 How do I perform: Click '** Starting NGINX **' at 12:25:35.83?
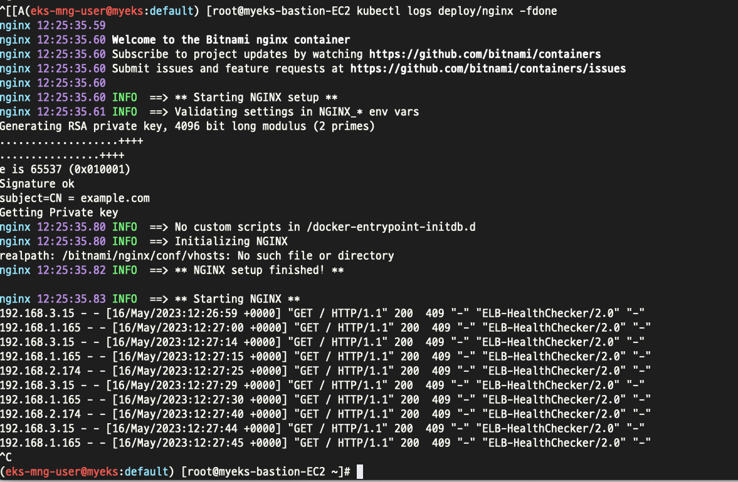pos(237,299)
